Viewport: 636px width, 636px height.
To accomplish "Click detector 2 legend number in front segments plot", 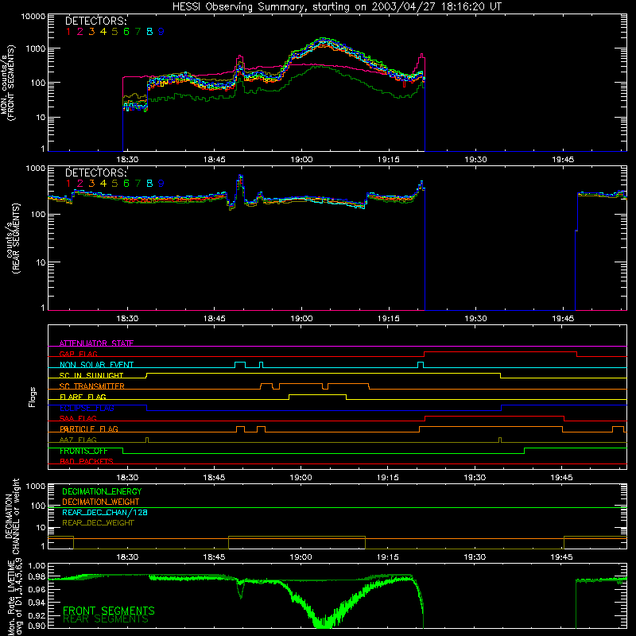I will click(80, 32).
